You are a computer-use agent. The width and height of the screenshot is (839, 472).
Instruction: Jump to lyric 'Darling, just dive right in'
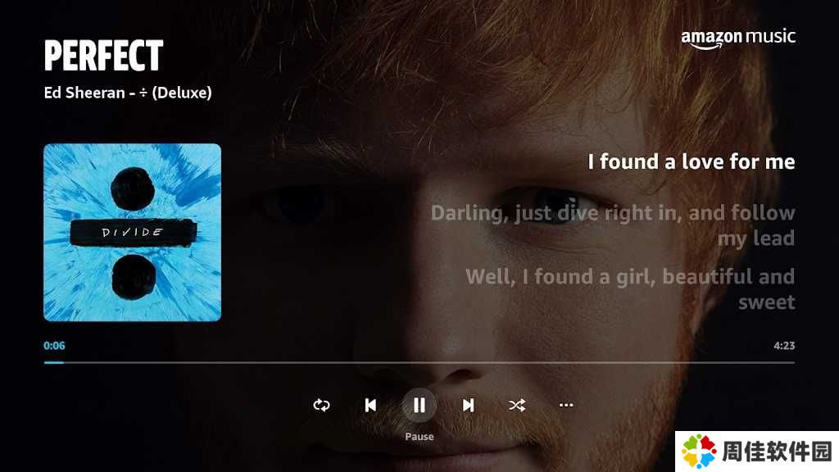tap(613, 226)
